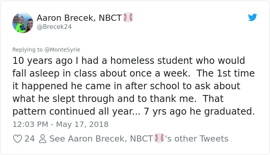
Task: Open Aaron Brecek's profile picture
Action: coord(23,23)
